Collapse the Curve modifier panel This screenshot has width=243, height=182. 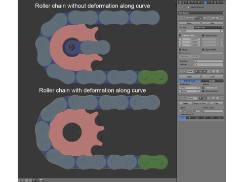point(180,98)
